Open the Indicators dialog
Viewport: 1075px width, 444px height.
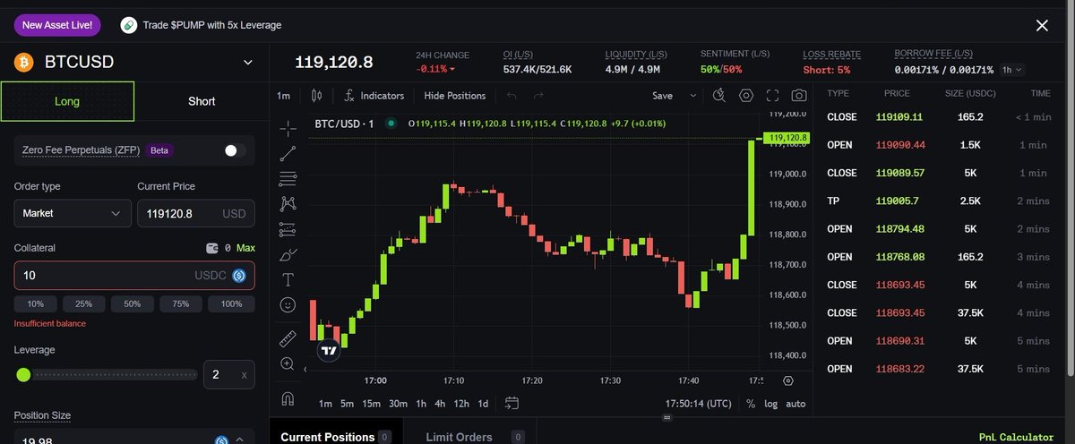(x=374, y=95)
